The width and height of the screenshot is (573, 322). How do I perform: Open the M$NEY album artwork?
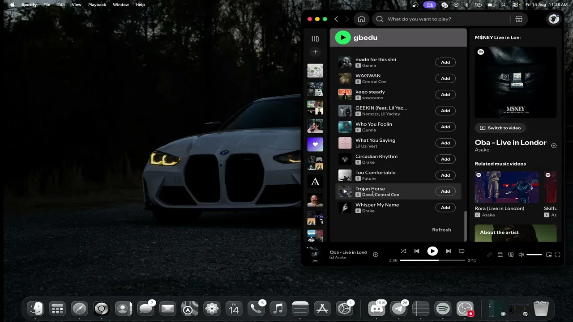[x=516, y=83]
